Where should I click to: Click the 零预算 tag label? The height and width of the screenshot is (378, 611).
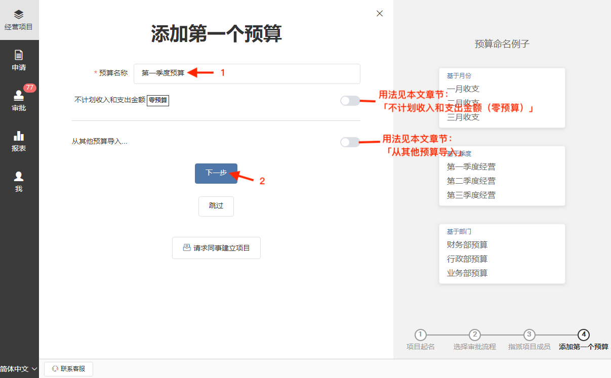(x=158, y=100)
